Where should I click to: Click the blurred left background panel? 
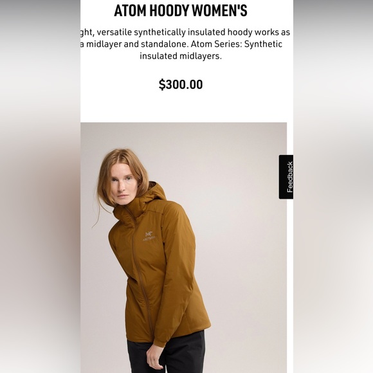41,186
